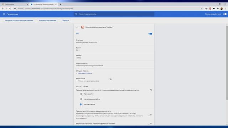Click the site info icon in the address bar
The width and height of the screenshot is (228, 128).
click(x=15, y=9)
